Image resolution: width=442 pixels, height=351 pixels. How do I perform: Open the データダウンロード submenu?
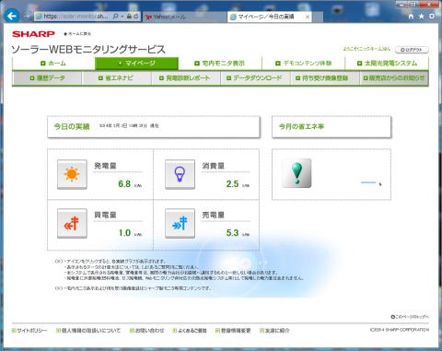pyautogui.click(x=254, y=78)
